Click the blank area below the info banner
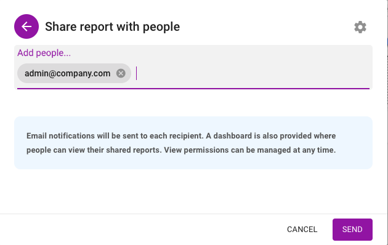The height and width of the screenshot is (245, 388). click(193, 191)
